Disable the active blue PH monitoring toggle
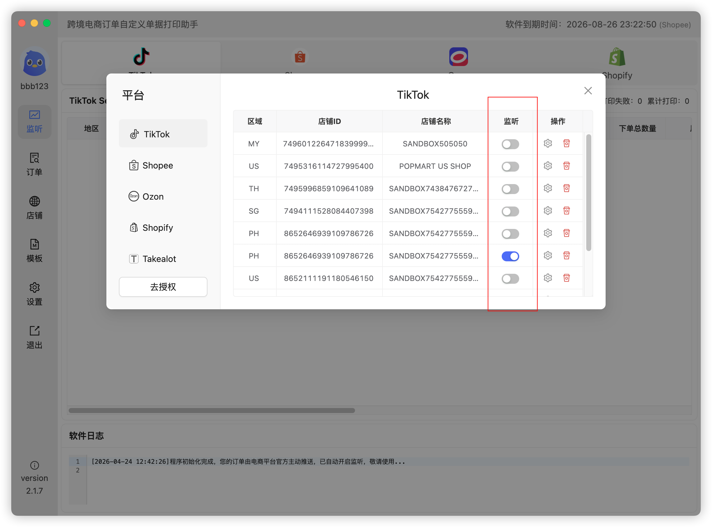The height and width of the screenshot is (527, 712). [510, 256]
